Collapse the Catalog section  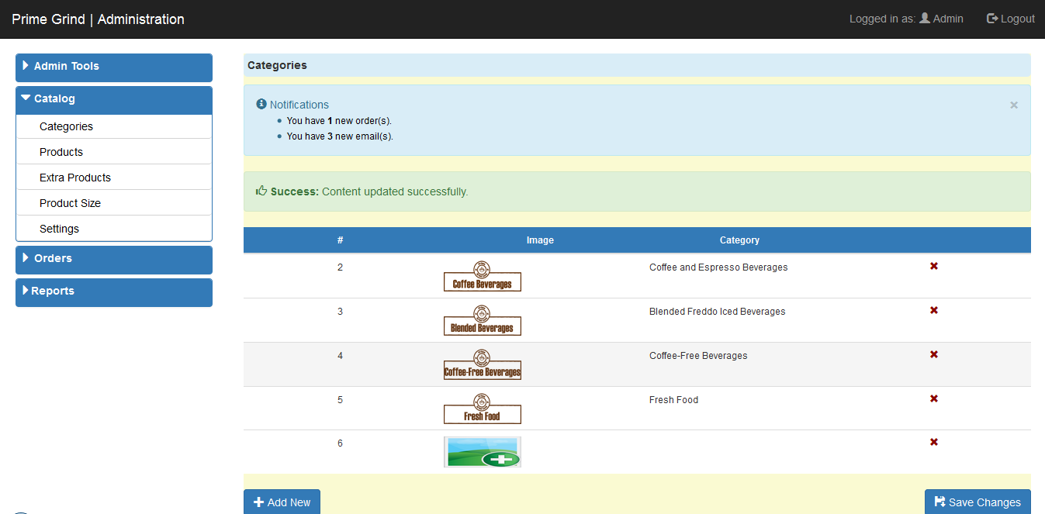[113, 99]
